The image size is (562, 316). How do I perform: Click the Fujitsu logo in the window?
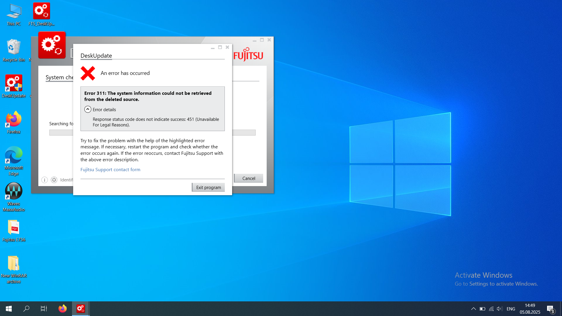pyautogui.click(x=248, y=55)
